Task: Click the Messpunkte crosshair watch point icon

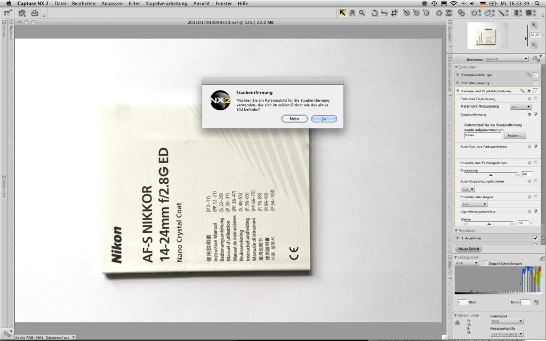Action: (457, 323)
